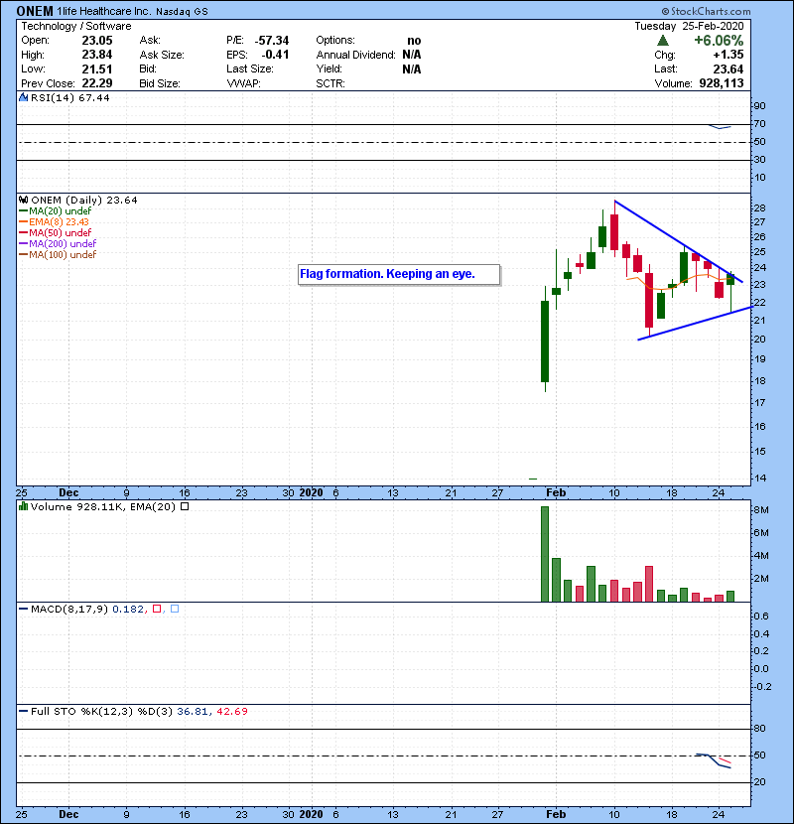Click the volume bars icon beside Volume 928.11K
The height and width of the screenshot is (824, 794).
tap(23, 506)
